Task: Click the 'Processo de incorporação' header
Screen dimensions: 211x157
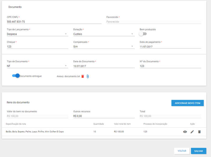Action: 155,124
